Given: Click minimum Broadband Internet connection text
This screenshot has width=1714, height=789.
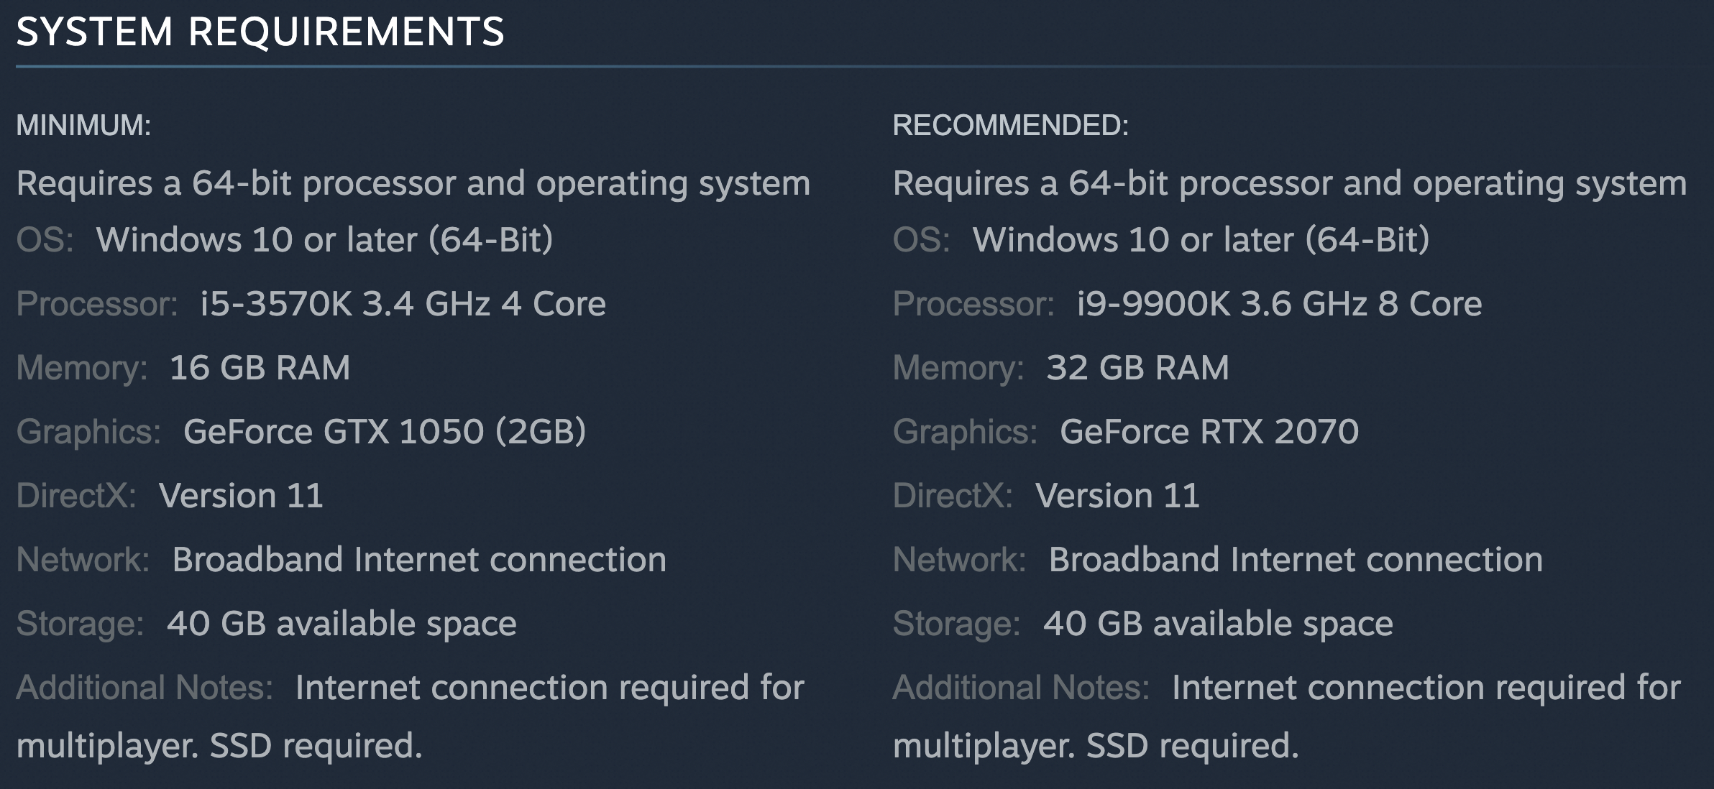Looking at the screenshot, I should pyautogui.click(x=419, y=559).
